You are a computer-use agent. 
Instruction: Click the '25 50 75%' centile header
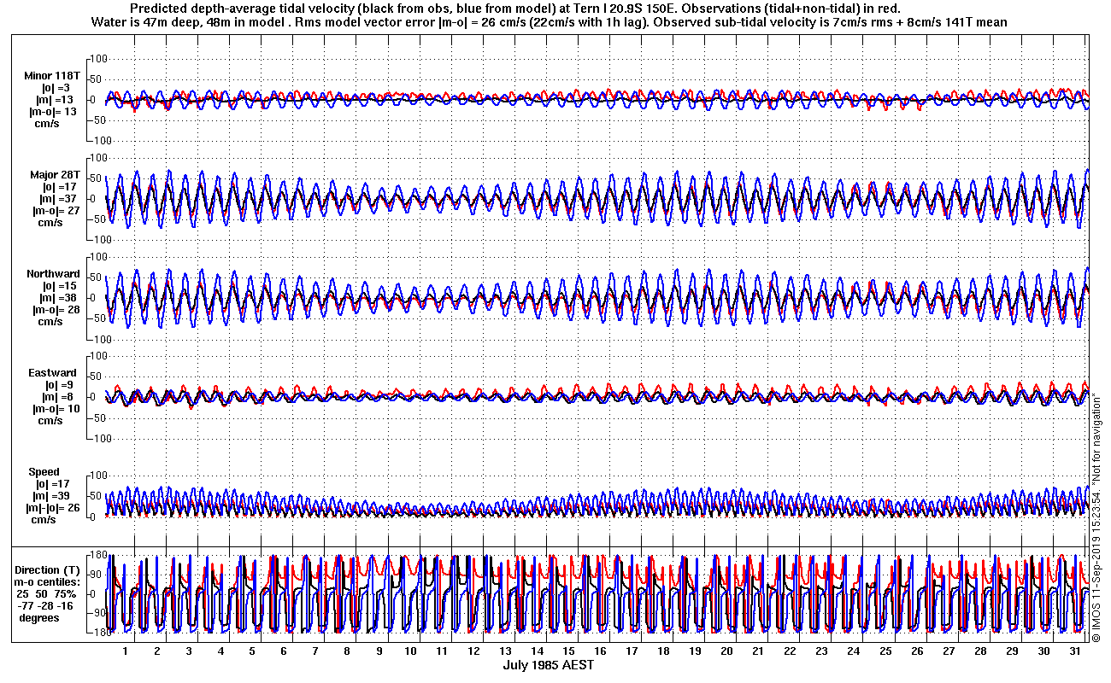[48, 594]
